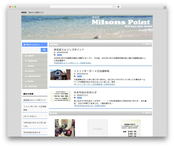Click the news tag under 2020/11/11 post

click(x=79, y=98)
